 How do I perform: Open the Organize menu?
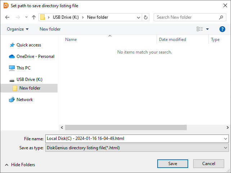point(18,29)
